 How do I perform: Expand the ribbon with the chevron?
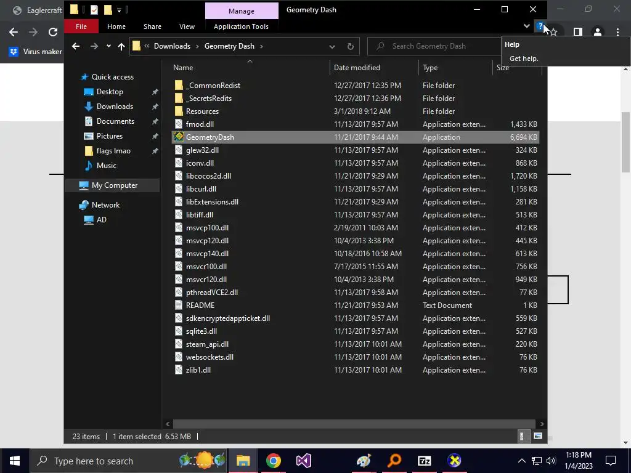click(x=526, y=26)
